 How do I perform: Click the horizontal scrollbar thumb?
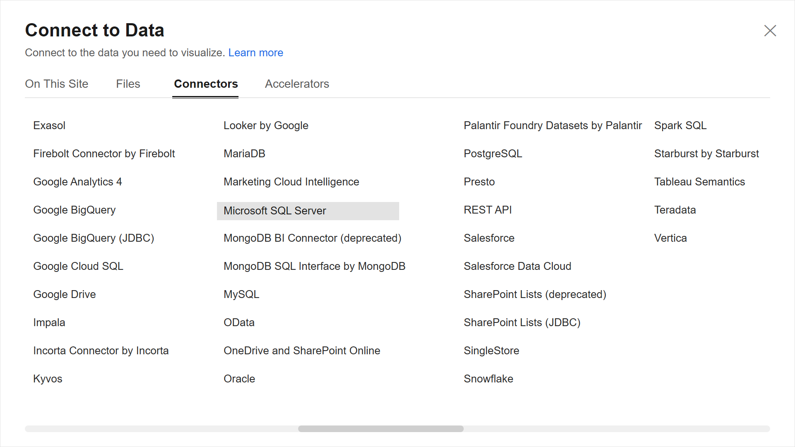pyautogui.click(x=381, y=429)
